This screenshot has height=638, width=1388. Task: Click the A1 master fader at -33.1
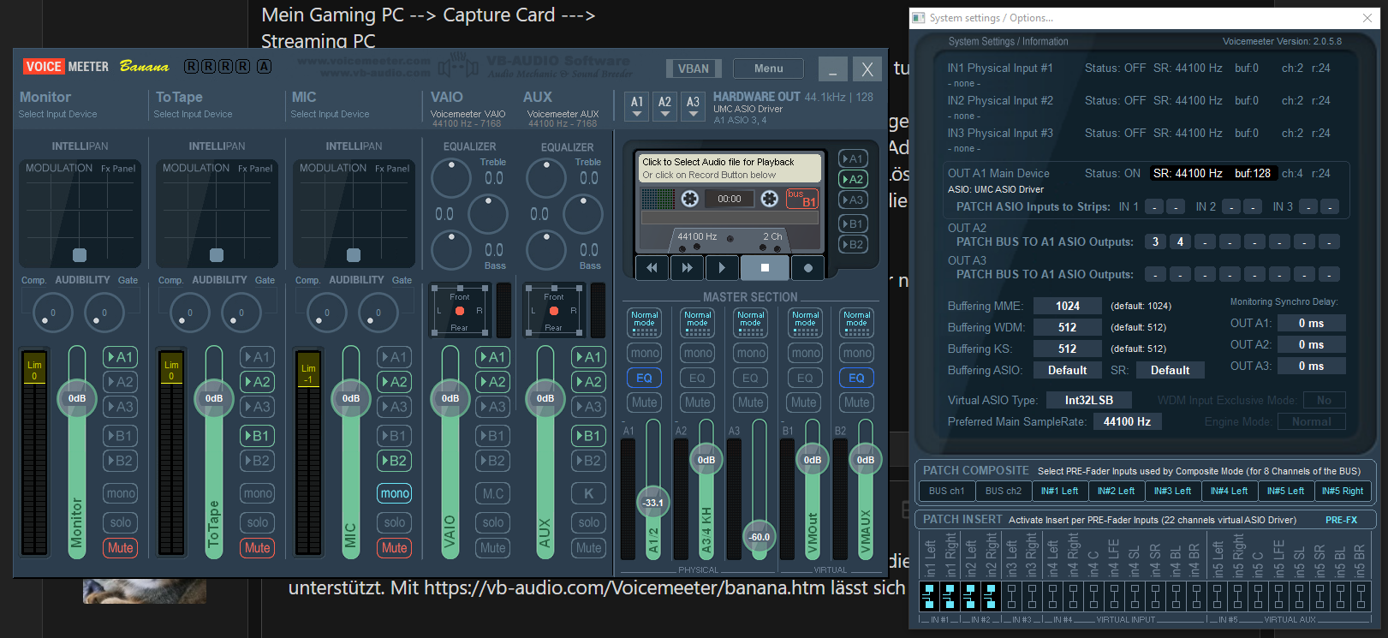pos(653,503)
